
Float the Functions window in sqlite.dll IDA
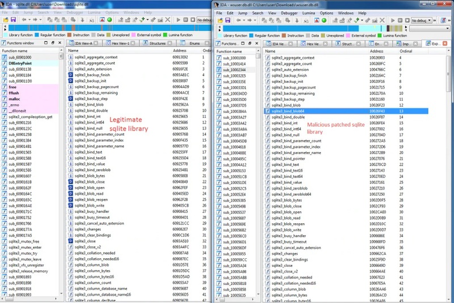click(x=53, y=42)
